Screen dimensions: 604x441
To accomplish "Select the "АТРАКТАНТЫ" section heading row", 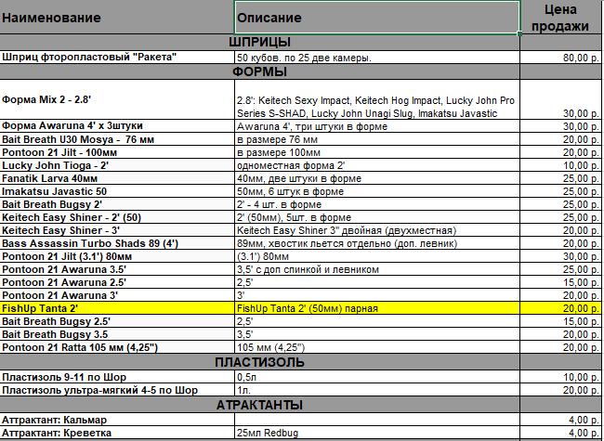I will click(x=259, y=406).
